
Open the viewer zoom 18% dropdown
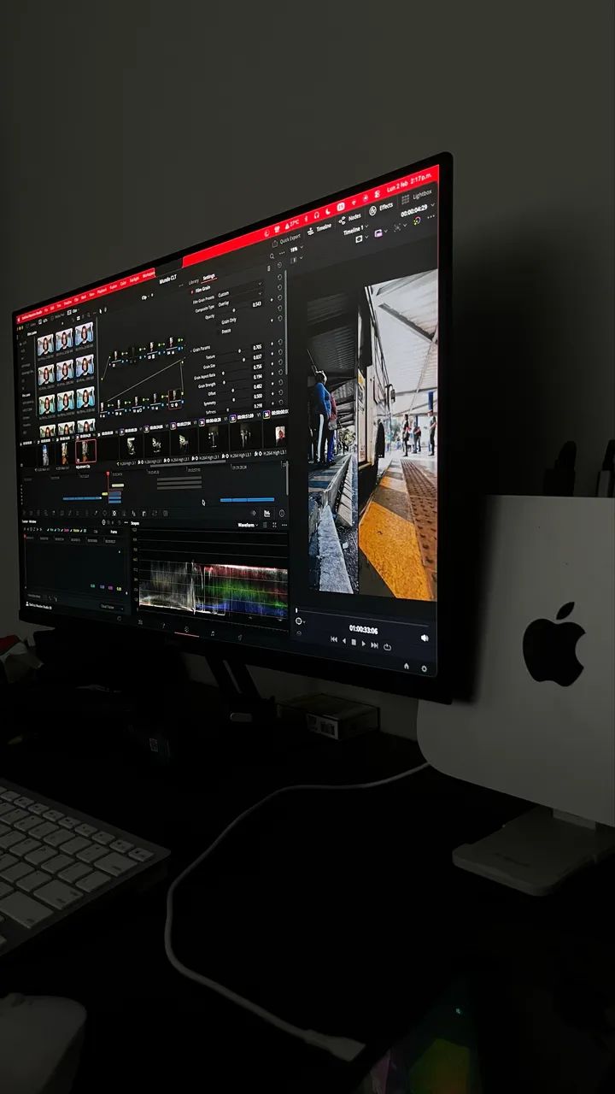pos(296,249)
